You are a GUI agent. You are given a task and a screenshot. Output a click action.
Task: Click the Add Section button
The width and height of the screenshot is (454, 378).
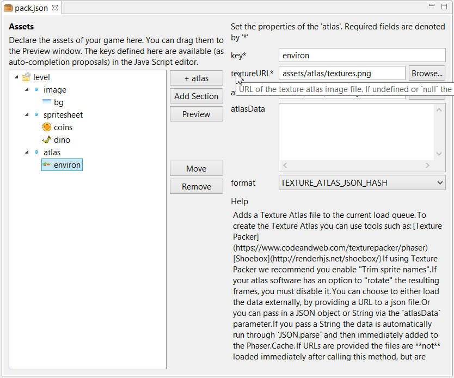pos(197,96)
